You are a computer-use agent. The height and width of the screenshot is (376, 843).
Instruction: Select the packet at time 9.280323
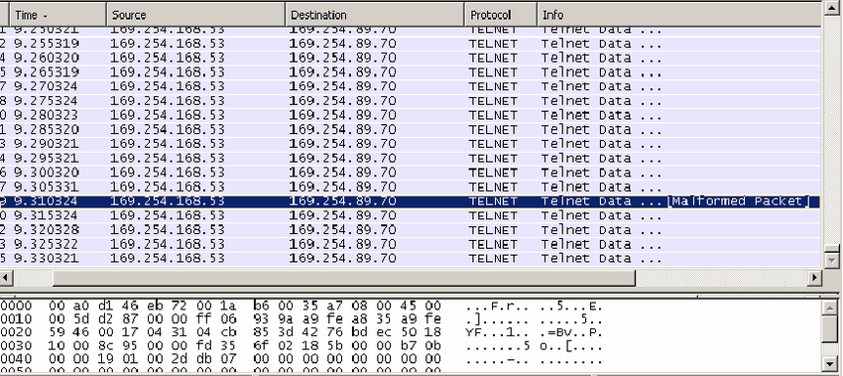(x=411, y=115)
